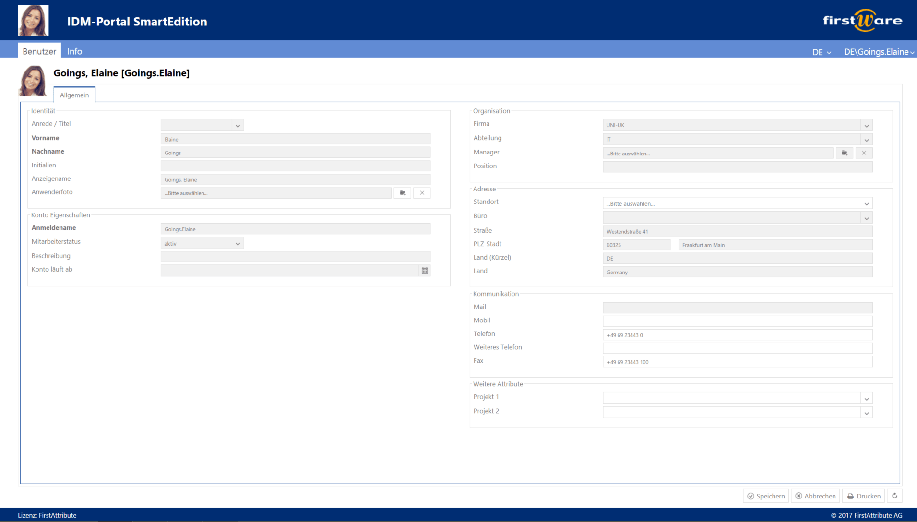917x522 pixels.
Task: Click PLZ field 60325
Action: [637, 245]
